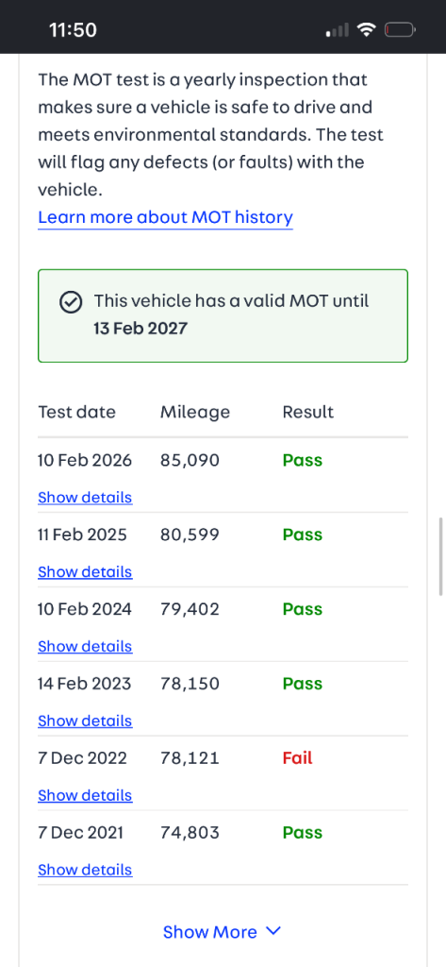The width and height of the screenshot is (446, 967).
Task: Tap the battery icon in status bar
Action: [401, 29]
